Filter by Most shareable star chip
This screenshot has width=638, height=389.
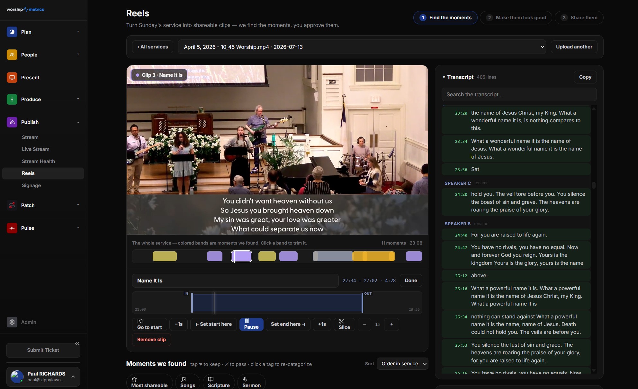[149, 382]
